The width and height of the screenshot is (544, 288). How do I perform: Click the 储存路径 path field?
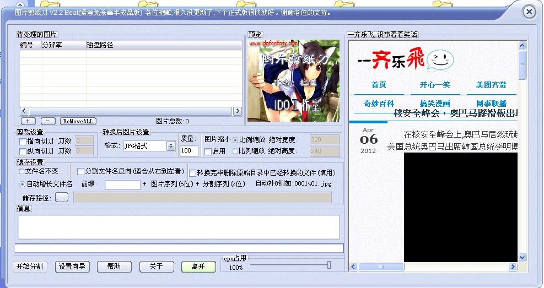(203, 198)
